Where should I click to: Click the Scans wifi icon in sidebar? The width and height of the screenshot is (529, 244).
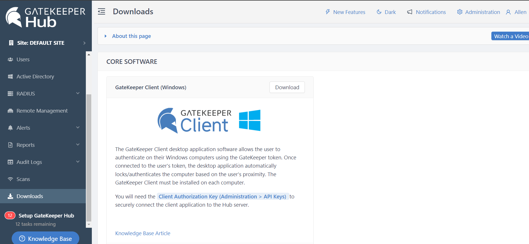(11, 179)
